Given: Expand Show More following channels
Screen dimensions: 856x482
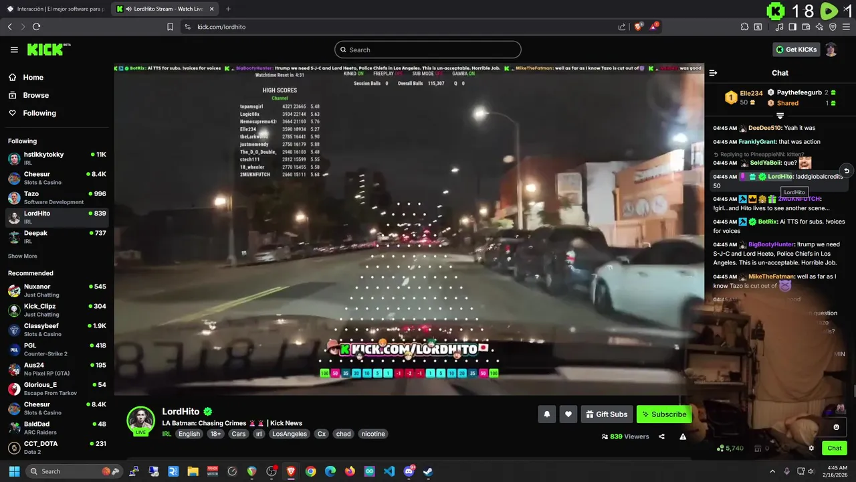Looking at the screenshot, I should point(22,256).
